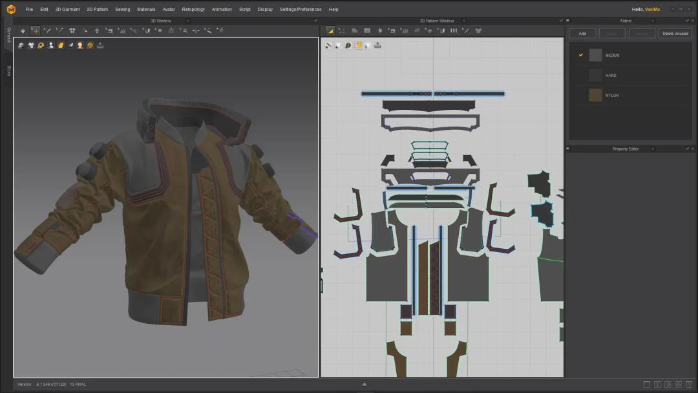Toggle the checkmark beside MEDIUM fabric
698x393 pixels.
580,55
